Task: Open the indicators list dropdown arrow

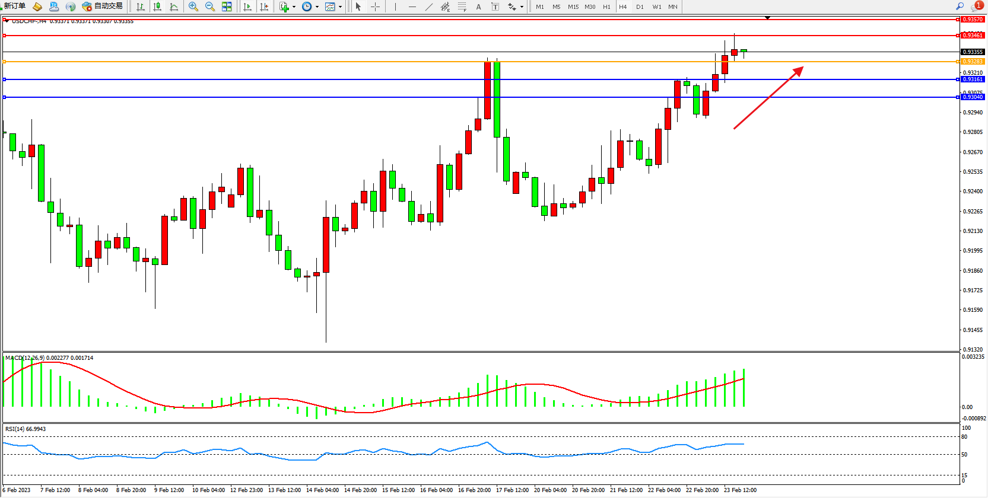Action: (x=294, y=7)
